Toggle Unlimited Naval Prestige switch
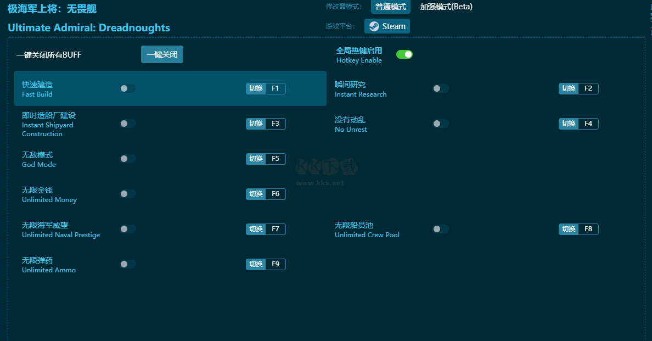Screen dimensions: 652x341 point(128,229)
